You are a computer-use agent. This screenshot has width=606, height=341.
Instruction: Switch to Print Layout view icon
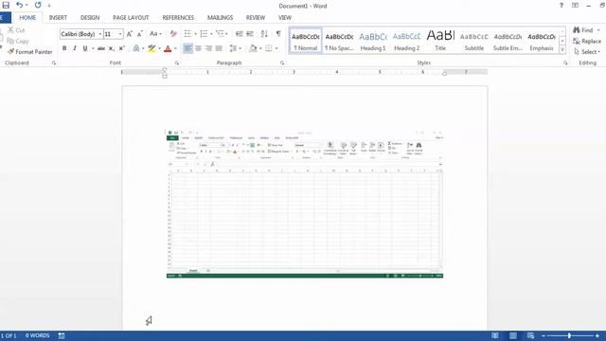point(513,335)
